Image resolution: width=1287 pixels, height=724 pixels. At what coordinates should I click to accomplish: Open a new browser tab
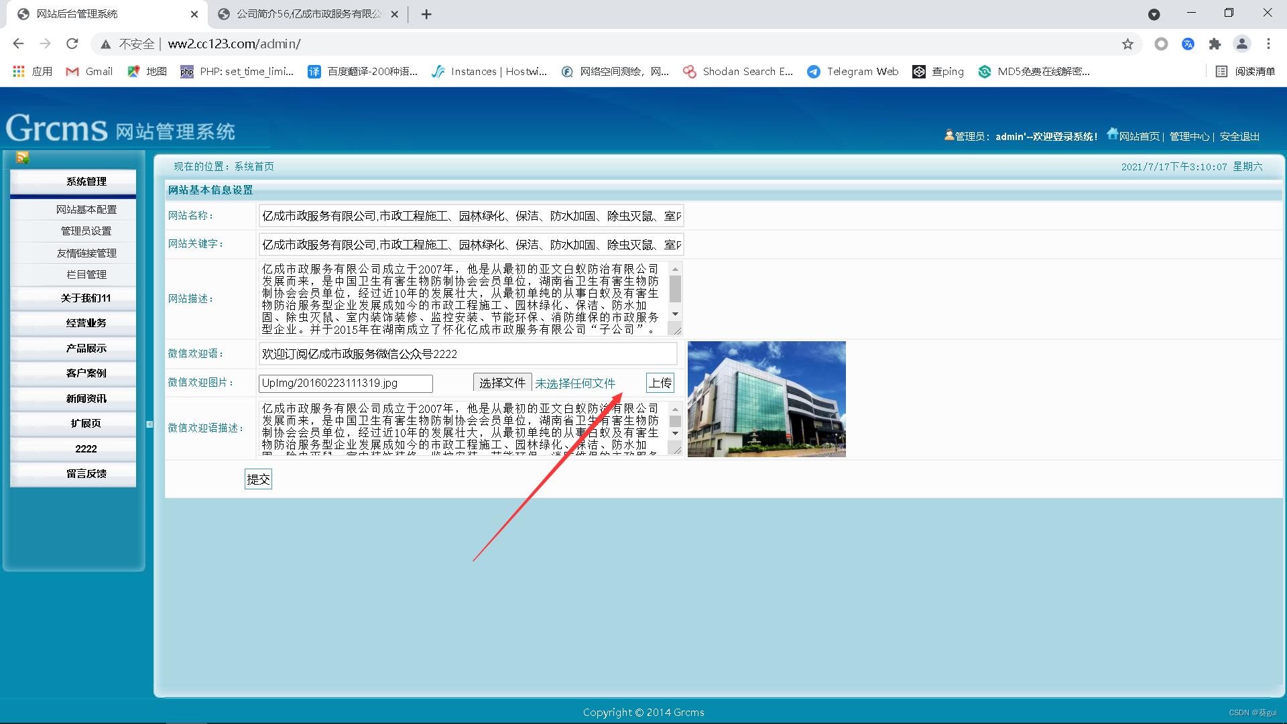click(x=426, y=14)
